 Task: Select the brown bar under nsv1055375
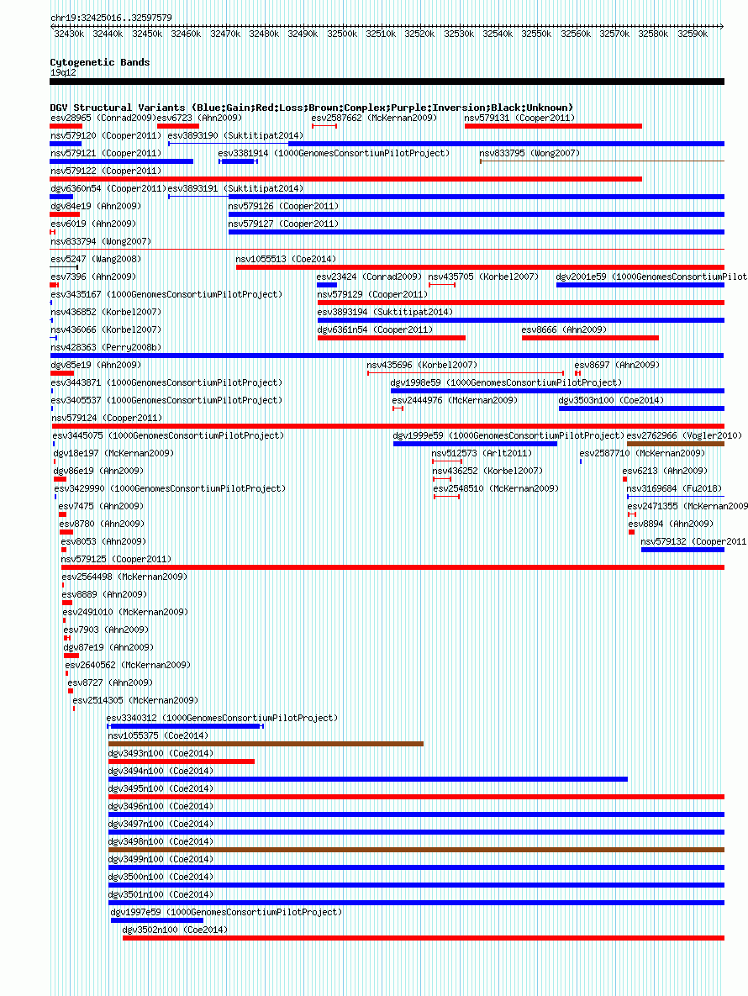pyautogui.click(x=266, y=744)
